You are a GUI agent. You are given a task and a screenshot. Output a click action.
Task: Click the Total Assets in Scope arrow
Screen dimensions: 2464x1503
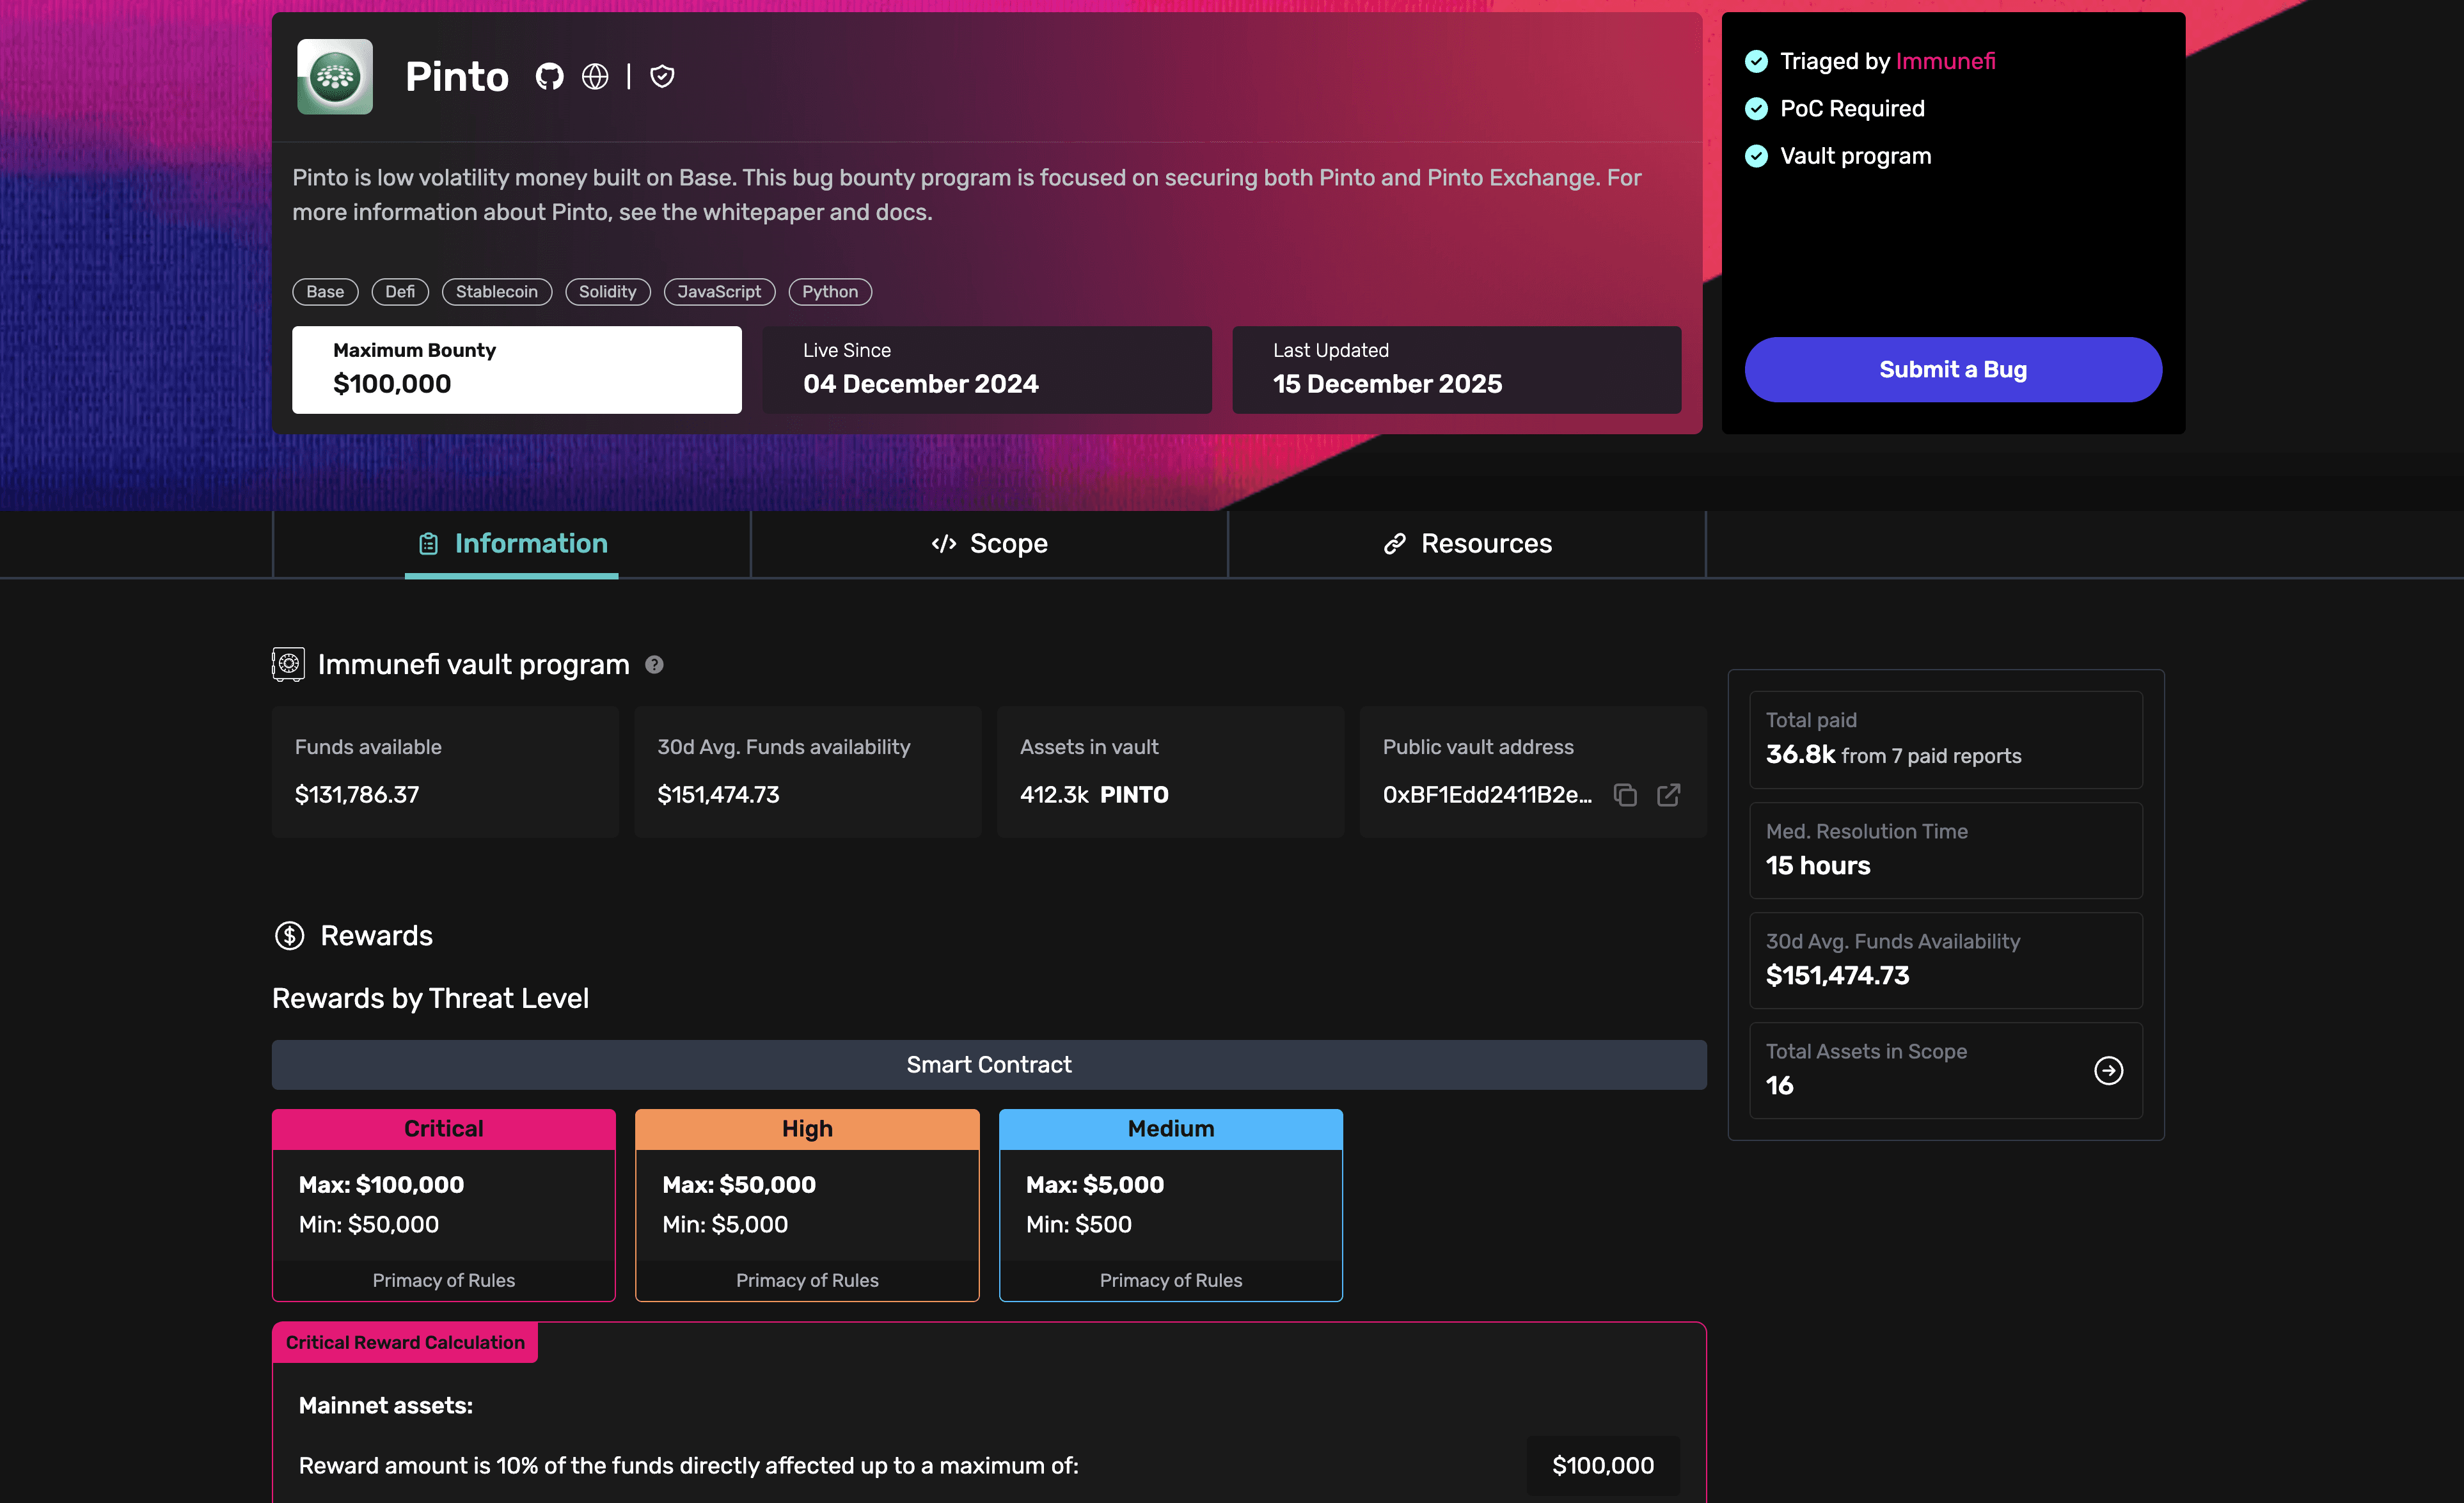[x=2108, y=1070]
